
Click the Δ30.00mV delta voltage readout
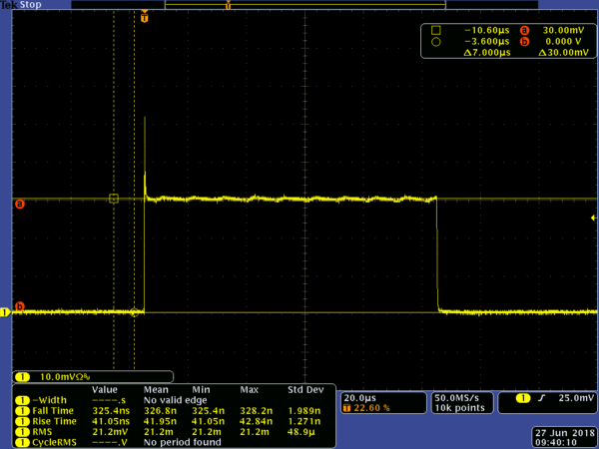(x=564, y=53)
